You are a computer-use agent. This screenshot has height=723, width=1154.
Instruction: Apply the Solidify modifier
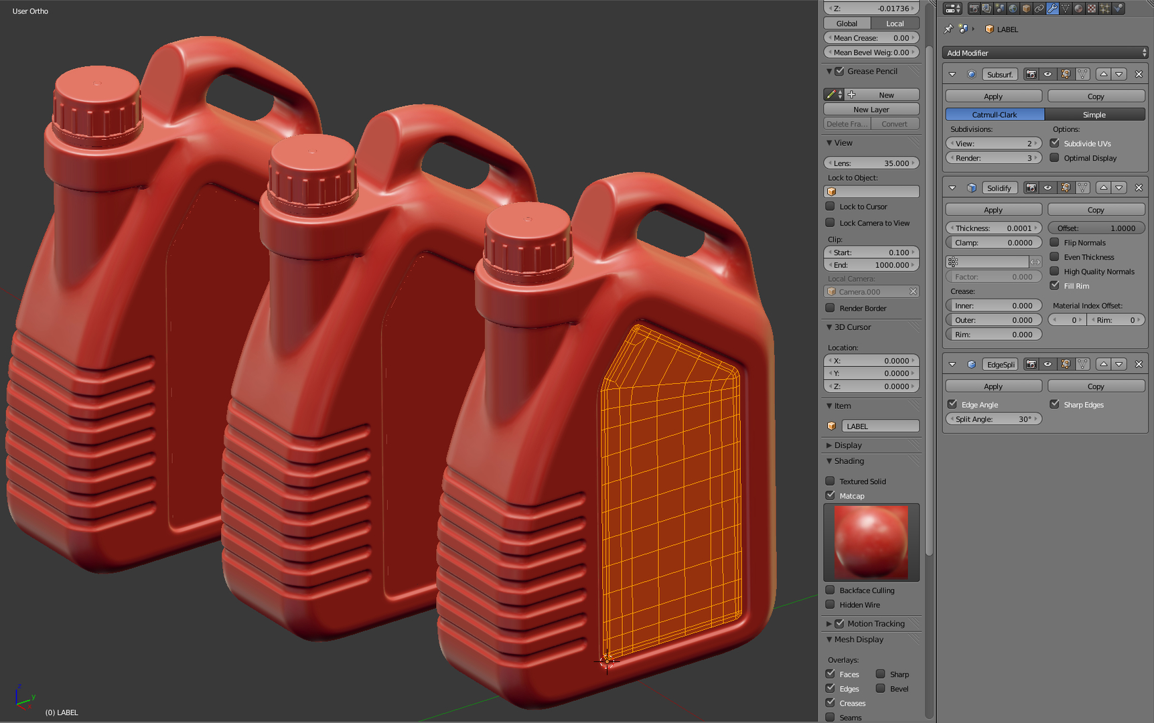click(993, 209)
